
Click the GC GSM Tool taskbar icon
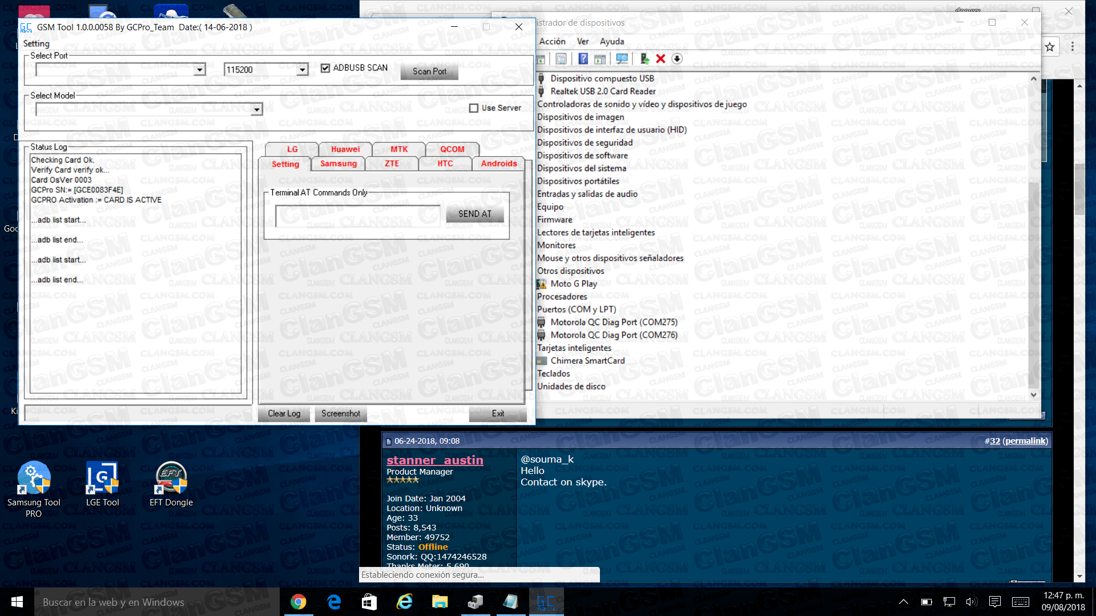tap(546, 602)
